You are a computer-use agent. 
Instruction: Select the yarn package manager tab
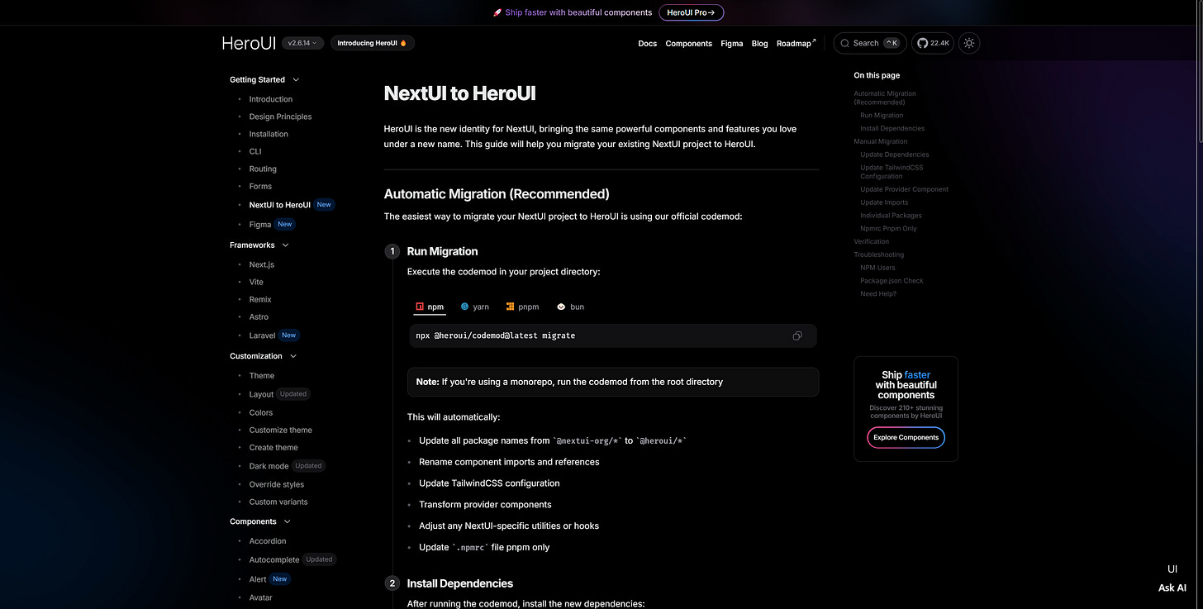(475, 307)
